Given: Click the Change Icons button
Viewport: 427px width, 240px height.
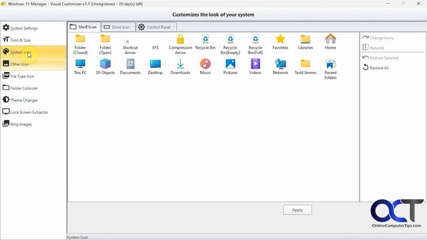Looking at the screenshot, I should point(378,38).
